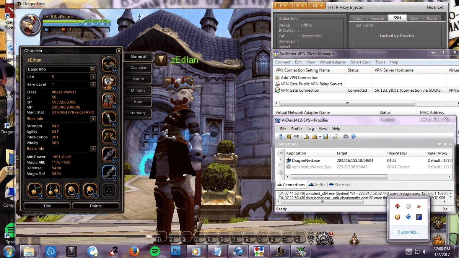
Task: Click SoftEther connection list horizontal scrollbar
Action: tap(347, 103)
